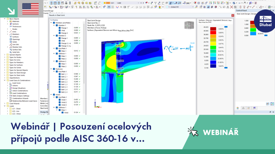Viewport: 275px width, 154px height.
Task: Select Load Combinations in navigator tree
Action: (x=20, y=93)
